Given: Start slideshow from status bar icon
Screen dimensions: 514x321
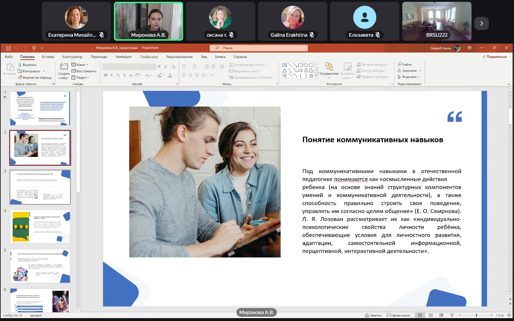Looking at the screenshot, I should 452,315.
